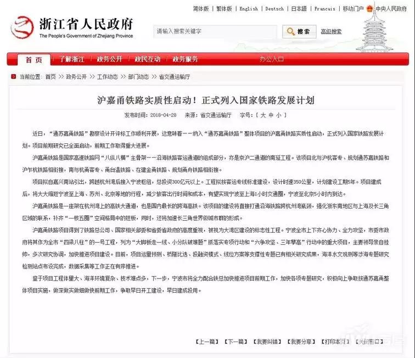Go to 省交通运输厅 in the breadcrumb

175,77
